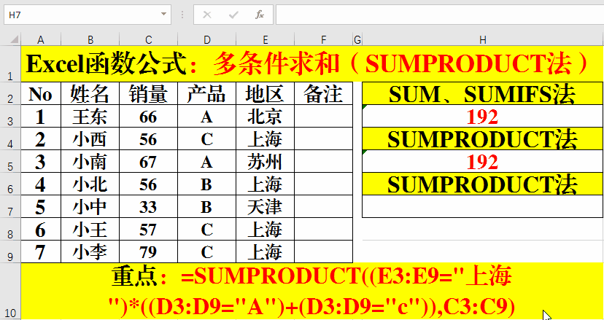Click the sales value 67
The image size is (604, 320).
tap(149, 161)
